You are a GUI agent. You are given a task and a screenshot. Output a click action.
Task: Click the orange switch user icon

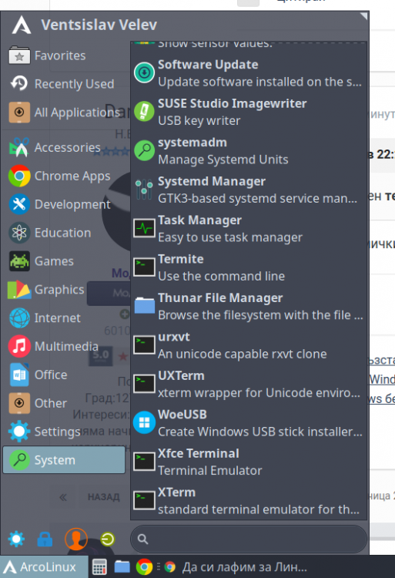click(x=76, y=539)
